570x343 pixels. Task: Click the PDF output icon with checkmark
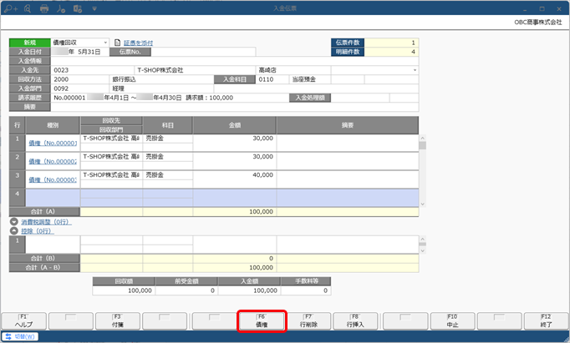[61, 8]
